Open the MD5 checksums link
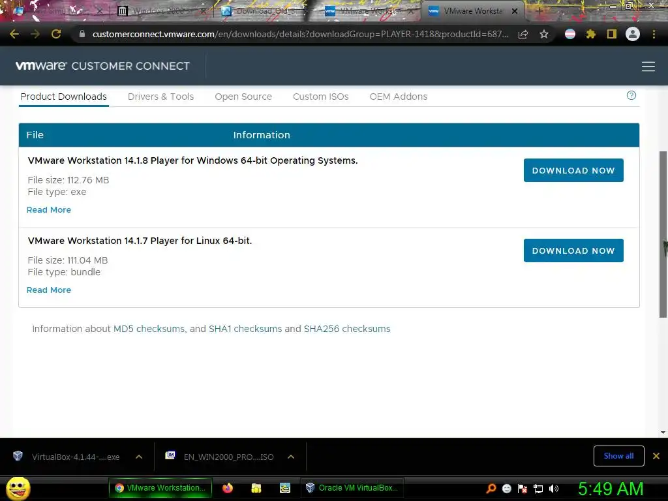Screen dimensions: 668x501 (149, 329)
